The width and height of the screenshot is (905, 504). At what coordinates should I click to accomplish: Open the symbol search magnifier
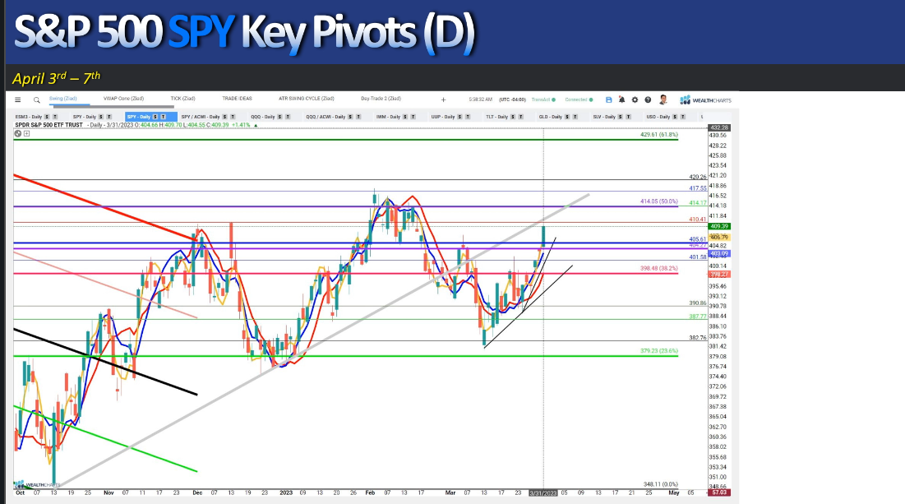click(36, 99)
